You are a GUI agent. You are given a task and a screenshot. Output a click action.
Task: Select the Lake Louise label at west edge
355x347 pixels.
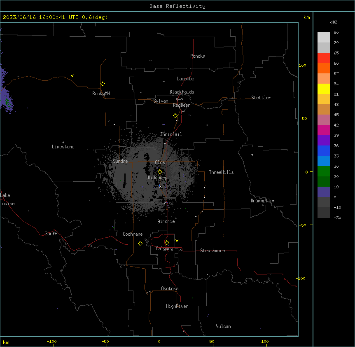click(x=7, y=199)
